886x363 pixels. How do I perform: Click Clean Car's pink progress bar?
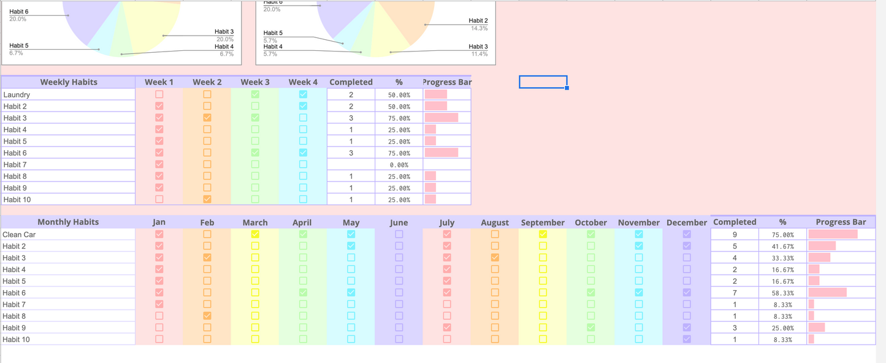[832, 234]
